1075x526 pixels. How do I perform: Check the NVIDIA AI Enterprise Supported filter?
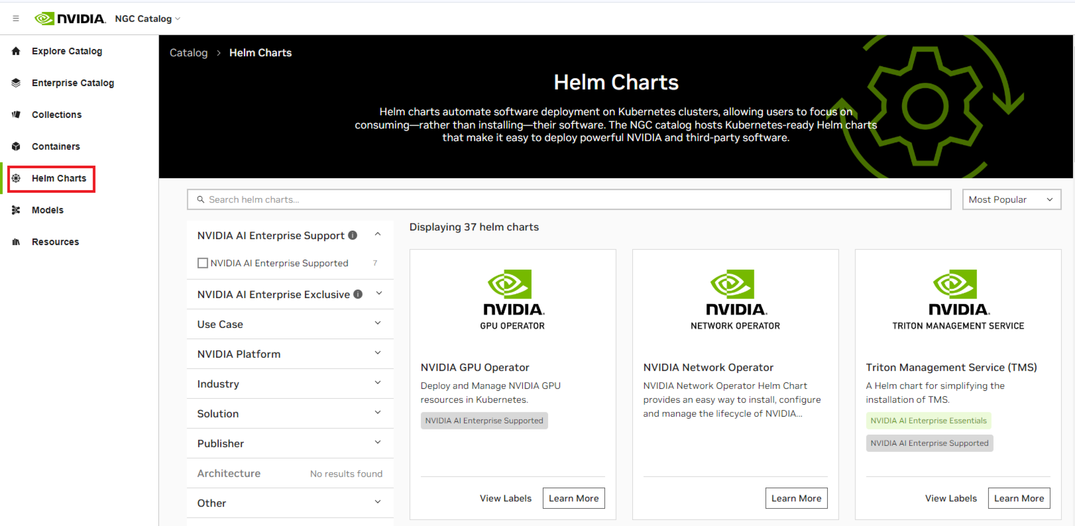coord(203,263)
